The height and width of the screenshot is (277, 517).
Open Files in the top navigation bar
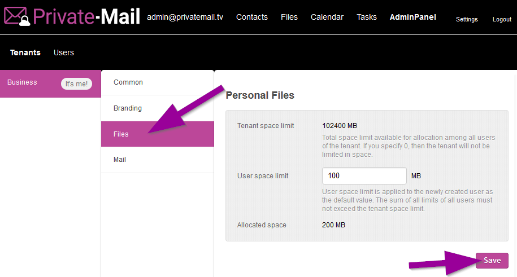pyautogui.click(x=289, y=17)
